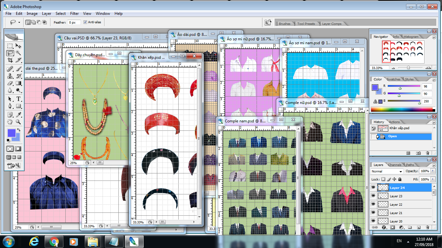Select the Brush tool

click(18, 69)
